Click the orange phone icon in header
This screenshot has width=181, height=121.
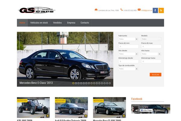(122, 10)
